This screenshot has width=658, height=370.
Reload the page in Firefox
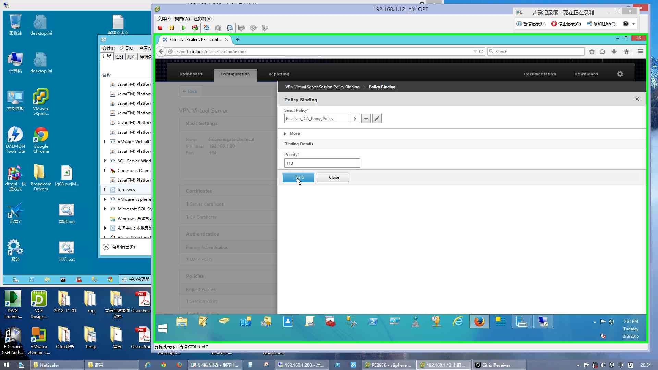(x=481, y=51)
